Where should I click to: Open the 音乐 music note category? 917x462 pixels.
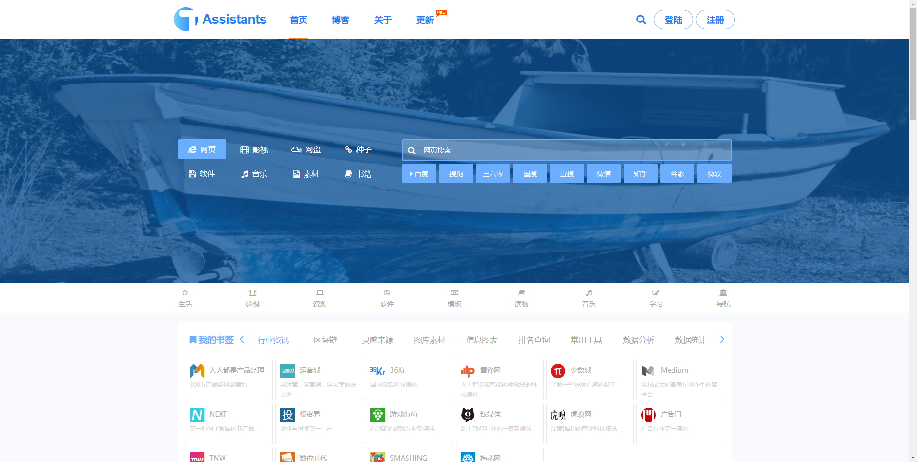589,293
